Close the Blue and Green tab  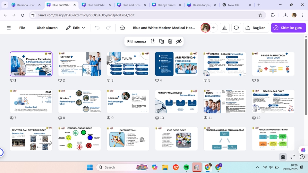(x=145, y=5)
